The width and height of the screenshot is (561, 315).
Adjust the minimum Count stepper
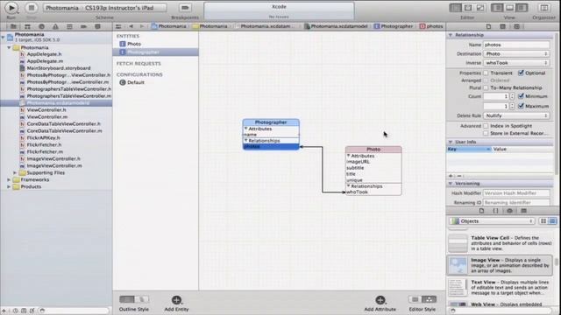coord(512,96)
